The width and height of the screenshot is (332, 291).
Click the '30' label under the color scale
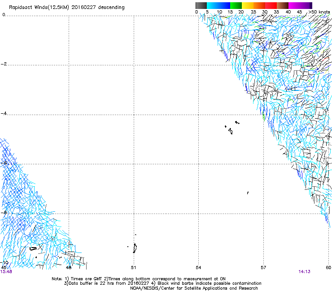click(x=265, y=12)
